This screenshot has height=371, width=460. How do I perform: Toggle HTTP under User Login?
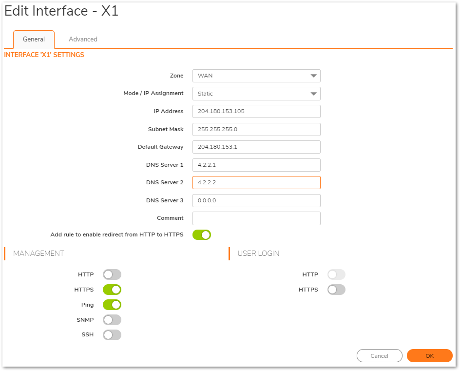tap(337, 274)
